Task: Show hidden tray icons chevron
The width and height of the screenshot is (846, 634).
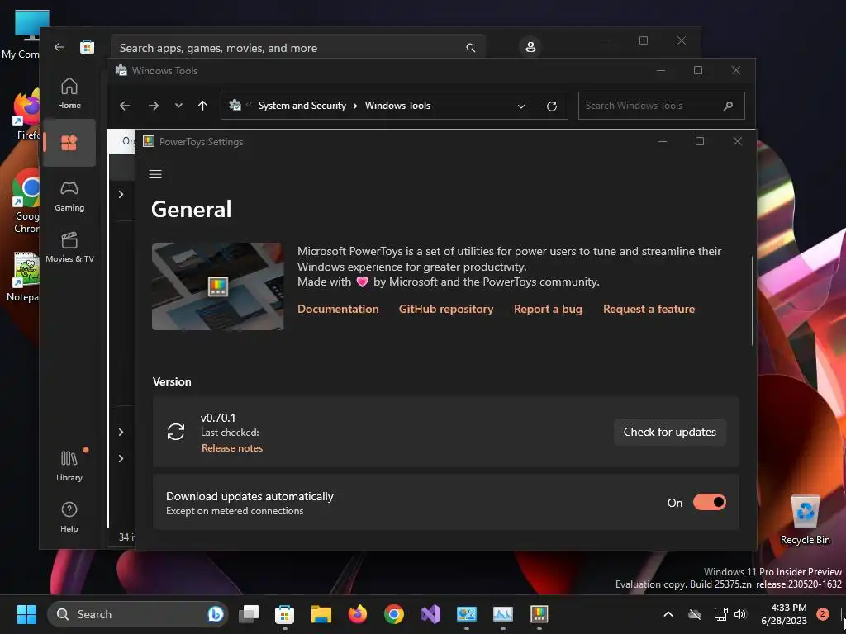Action: pos(668,614)
